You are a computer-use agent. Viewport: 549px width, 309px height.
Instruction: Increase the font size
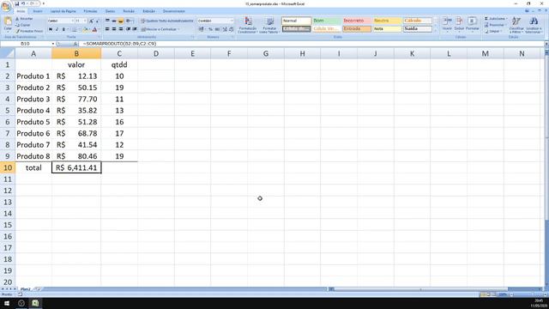(91, 21)
